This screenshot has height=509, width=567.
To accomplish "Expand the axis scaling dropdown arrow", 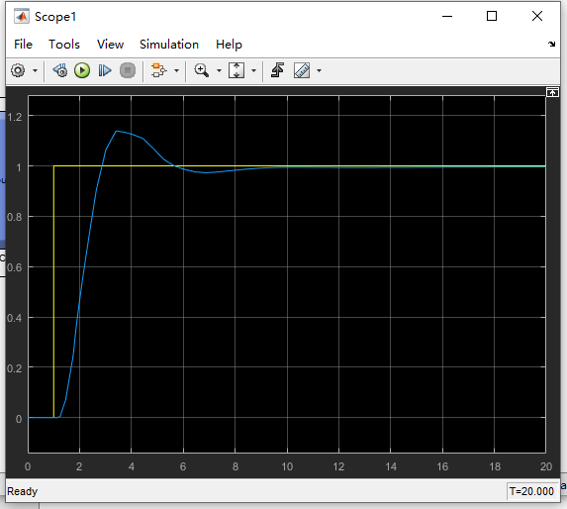I will 254,70.
